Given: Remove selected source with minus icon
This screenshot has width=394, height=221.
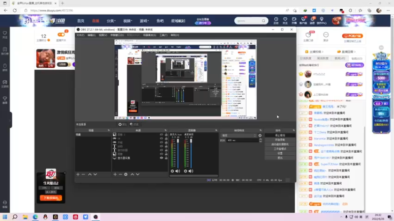Looking at the screenshot, I should (x=120, y=174).
